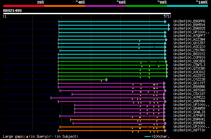Click the green ~80% identity legend segment

pos(146,6)
